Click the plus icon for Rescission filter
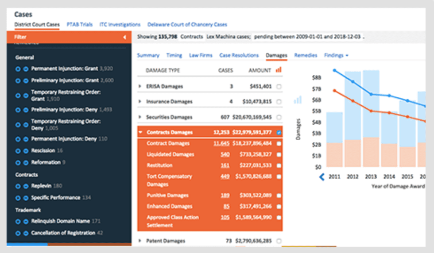The image size is (434, 253). [18, 151]
